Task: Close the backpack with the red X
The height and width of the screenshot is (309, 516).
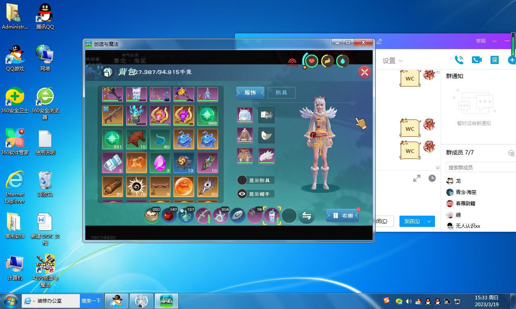Action: click(x=364, y=72)
